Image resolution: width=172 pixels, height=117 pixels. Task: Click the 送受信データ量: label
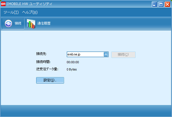pyautogui.click(x=47, y=69)
